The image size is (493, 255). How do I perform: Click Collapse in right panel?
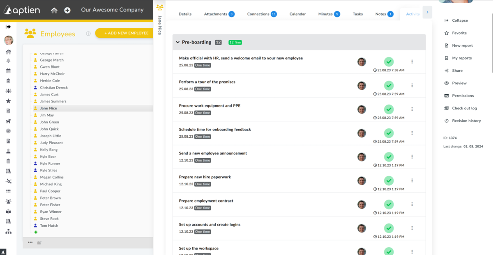(x=456, y=20)
